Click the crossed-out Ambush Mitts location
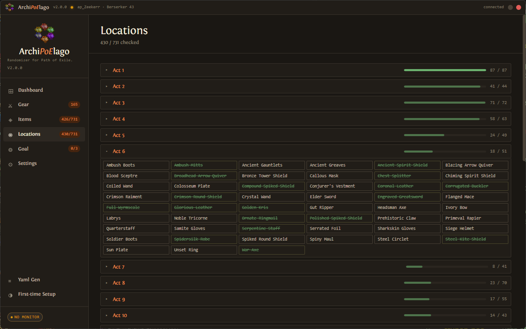526x329 pixels. point(204,165)
